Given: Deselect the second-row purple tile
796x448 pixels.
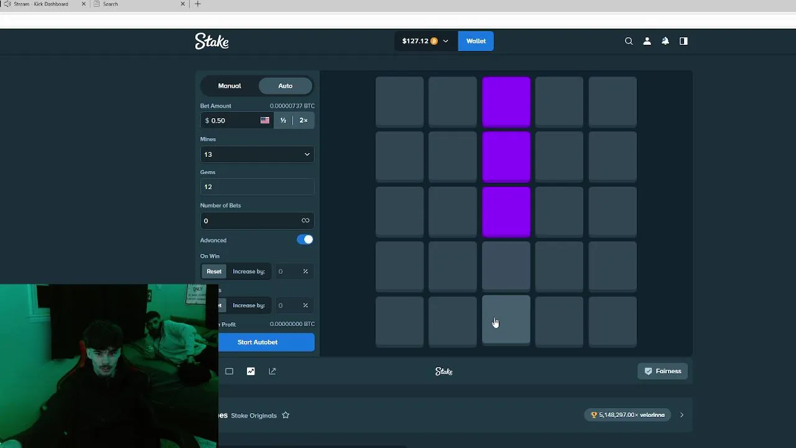Looking at the screenshot, I should [506, 156].
